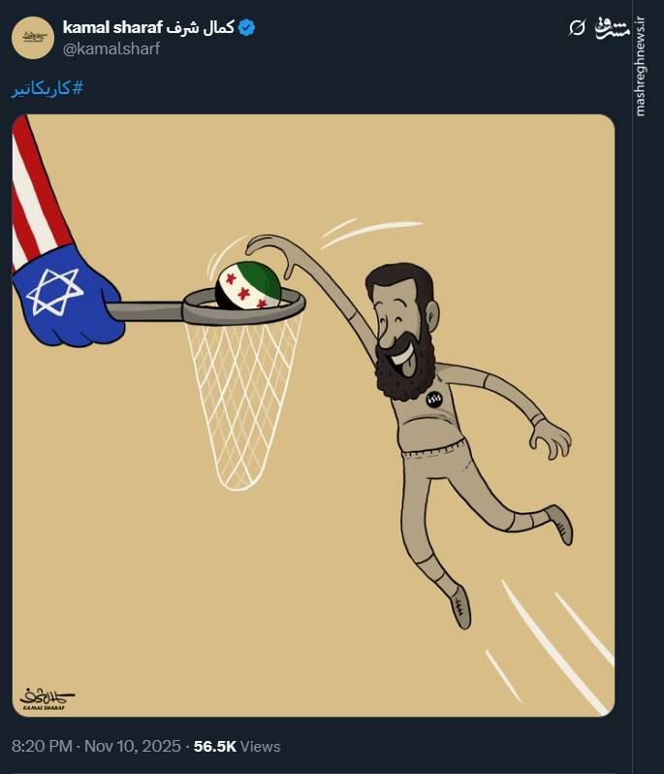Open the cartoon image in full view
664x774 pixels.
pyautogui.click(x=313, y=415)
